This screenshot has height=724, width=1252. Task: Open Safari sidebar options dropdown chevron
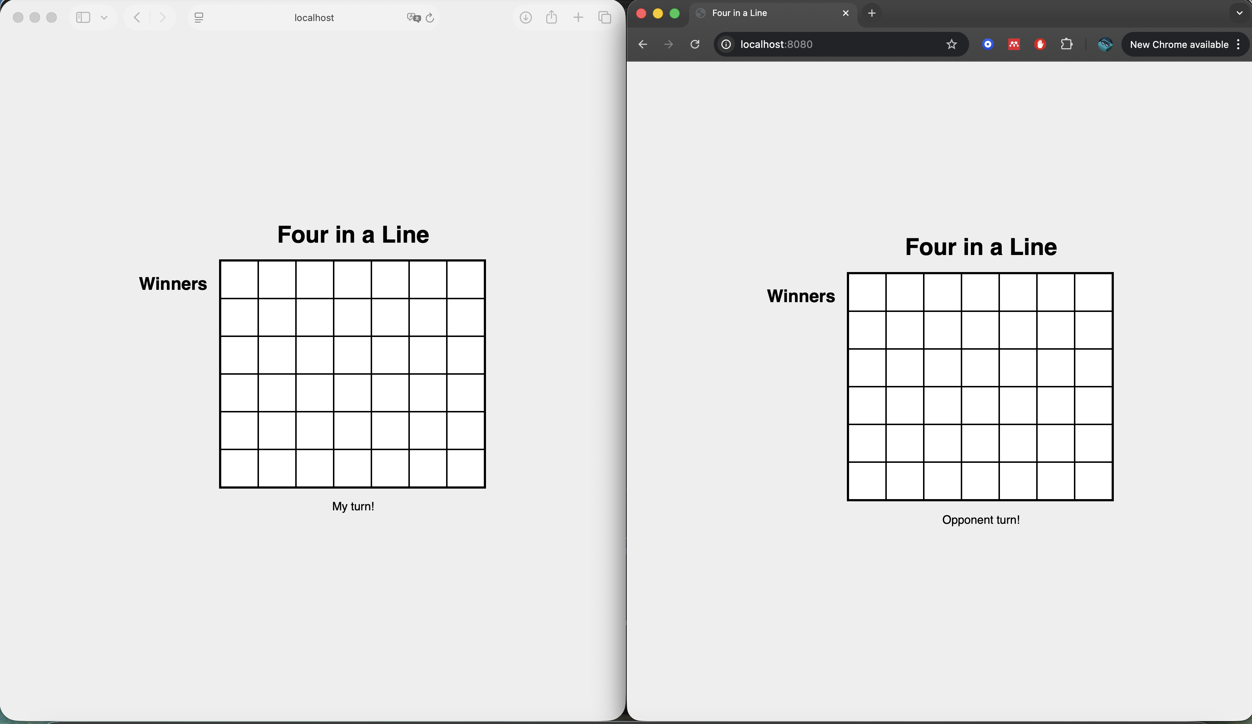pos(104,18)
